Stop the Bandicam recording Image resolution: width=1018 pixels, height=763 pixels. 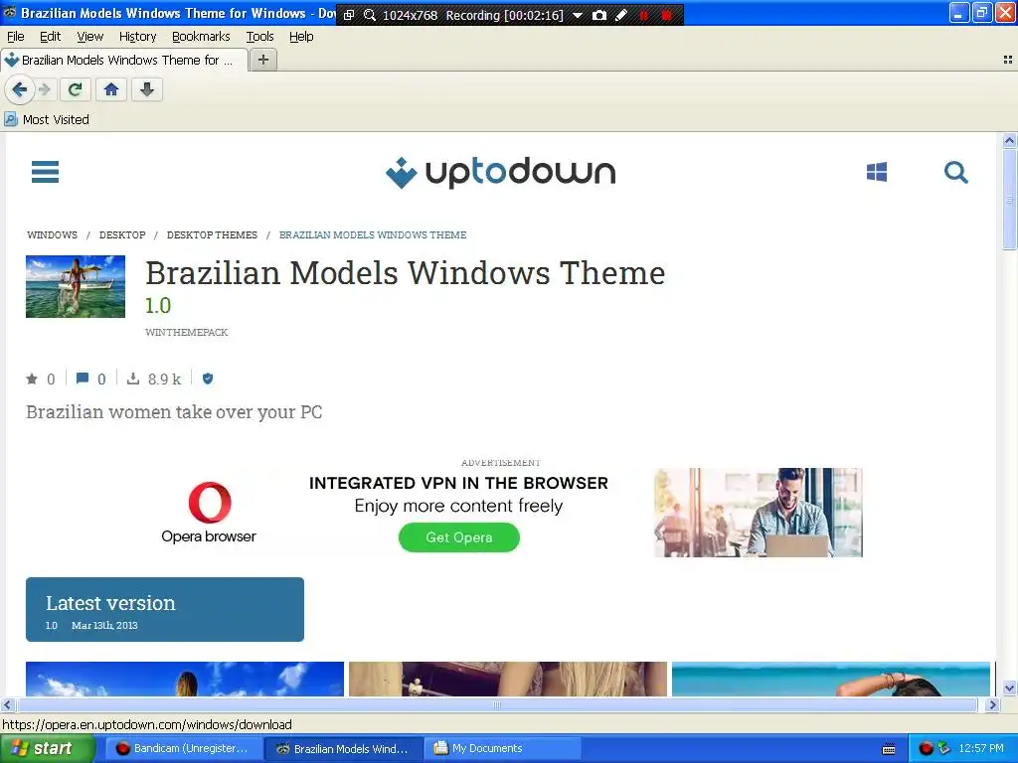click(x=667, y=15)
